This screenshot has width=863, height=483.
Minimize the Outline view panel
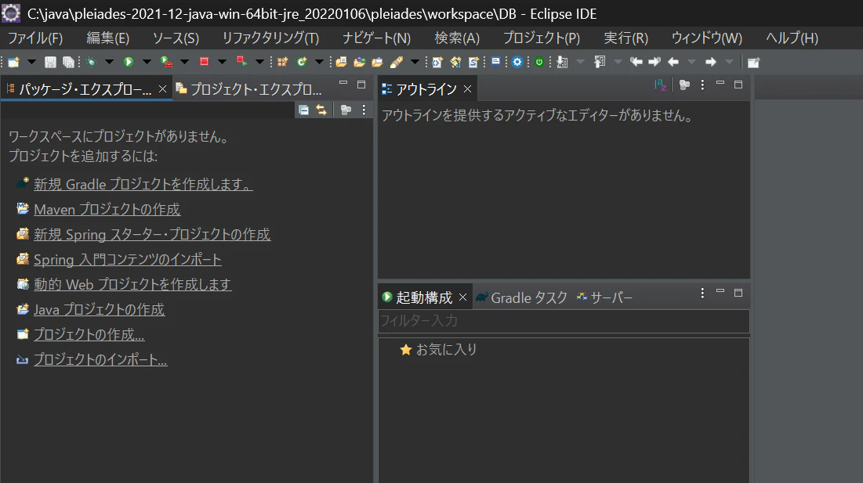point(720,83)
